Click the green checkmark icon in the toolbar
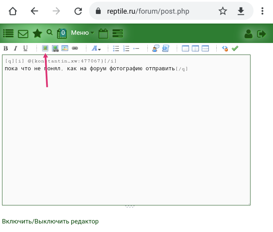Image resolution: width=273 pixels, height=232 pixels. 235,48
